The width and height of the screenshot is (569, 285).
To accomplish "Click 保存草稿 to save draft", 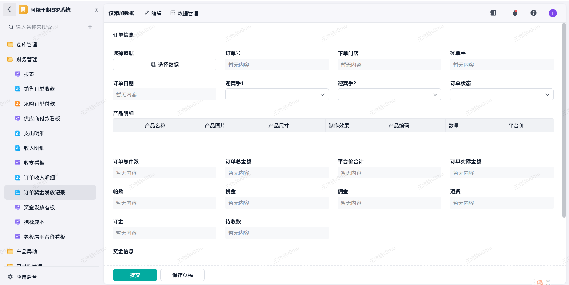I will 183,275.
